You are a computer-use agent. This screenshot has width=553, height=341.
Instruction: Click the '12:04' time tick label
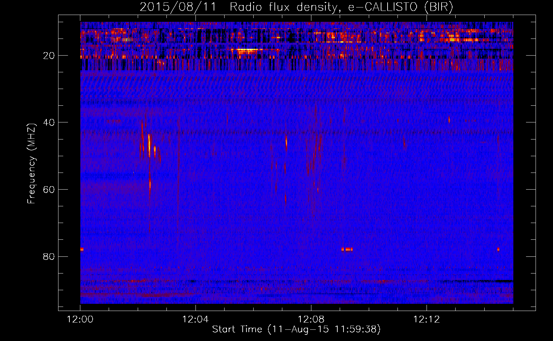(195, 320)
